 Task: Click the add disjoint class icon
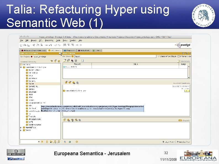point(68,120)
